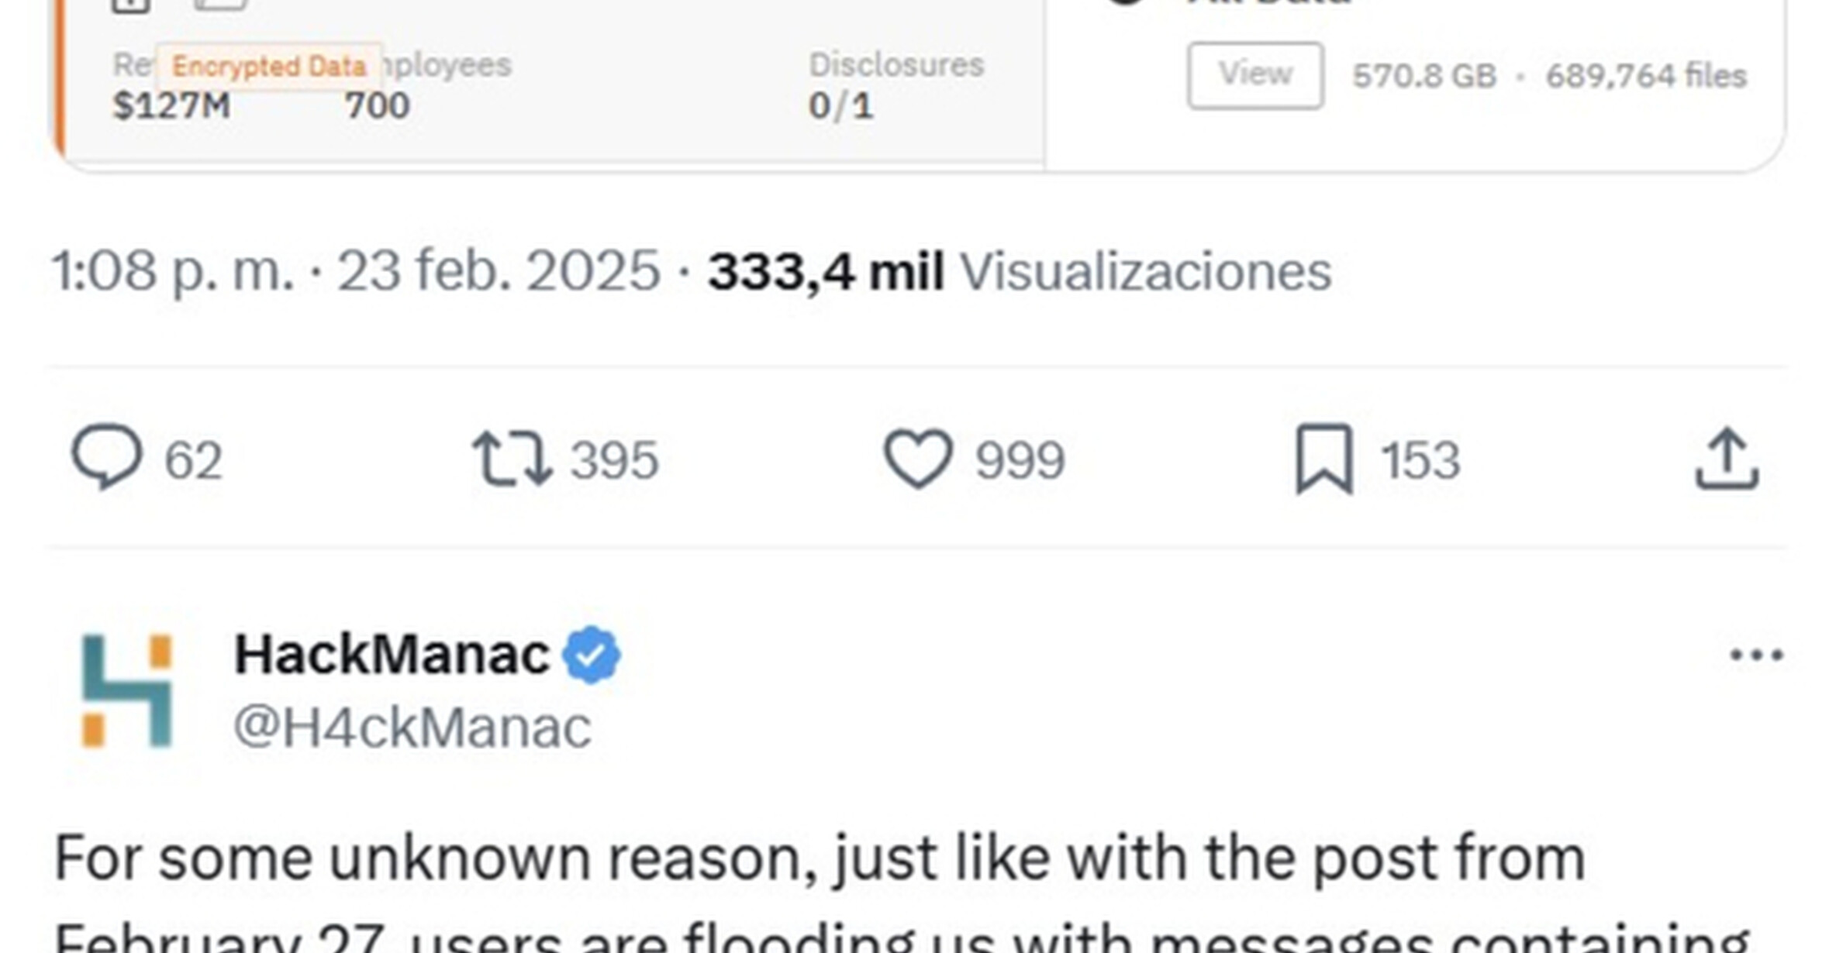Click the Encrypted Data tag label
The width and height of the screenshot is (1822, 953).
click(x=268, y=67)
